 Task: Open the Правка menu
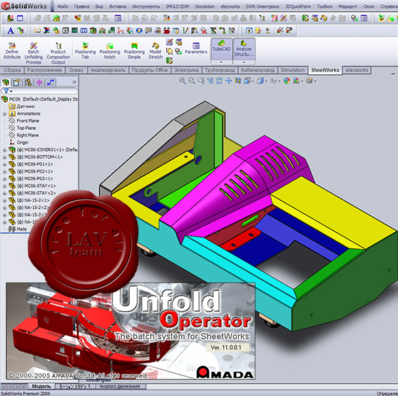pyautogui.click(x=81, y=6)
